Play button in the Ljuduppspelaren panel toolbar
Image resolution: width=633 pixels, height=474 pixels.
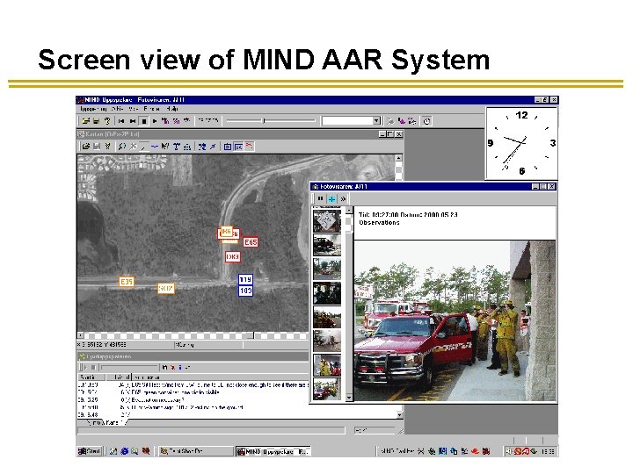(x=85, y=367)
